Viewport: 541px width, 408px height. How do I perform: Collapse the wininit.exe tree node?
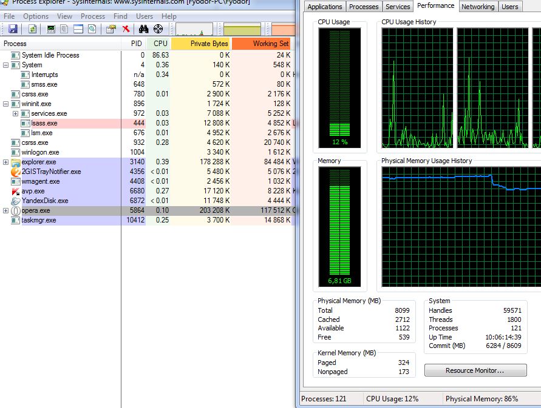tap(5, 104)
